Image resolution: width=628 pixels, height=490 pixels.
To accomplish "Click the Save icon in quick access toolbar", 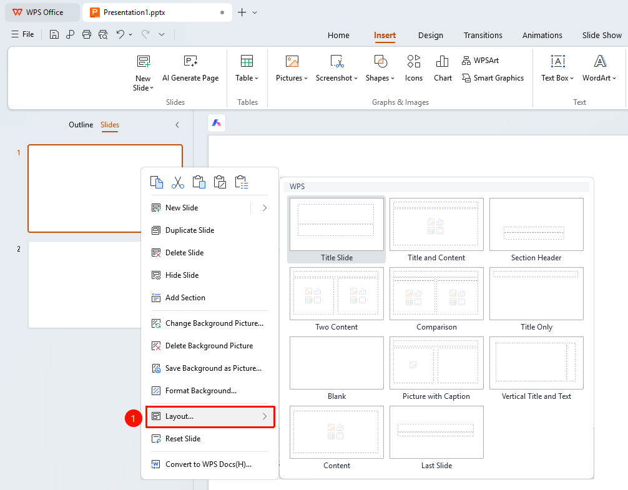I will click(x=54, y=34).
